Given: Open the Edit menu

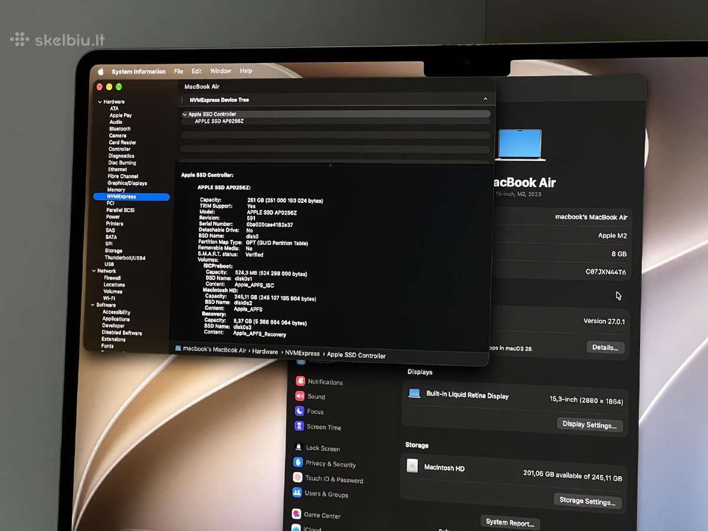Looking at the screenshot, I should [x=197, y=71].
